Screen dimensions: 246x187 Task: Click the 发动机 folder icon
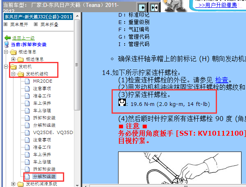pyautogui.click(x=13, y=67)
